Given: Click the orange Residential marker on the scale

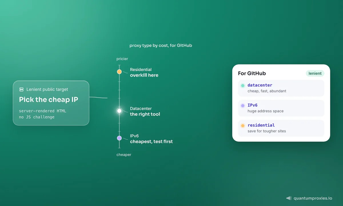Looking at the screenshot, I should (119, 72).
